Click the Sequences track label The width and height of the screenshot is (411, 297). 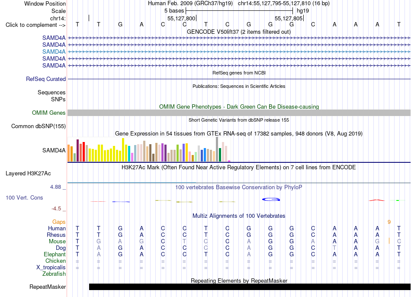(x=51, y=92)
